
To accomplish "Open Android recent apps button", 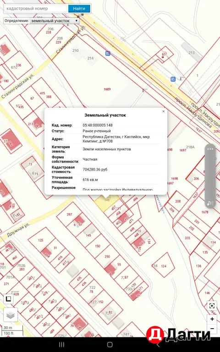I will tap(61, 344).
